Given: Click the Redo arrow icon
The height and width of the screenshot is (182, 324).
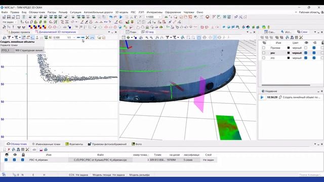Looking at the screenshot, I should tap(115, 17).
